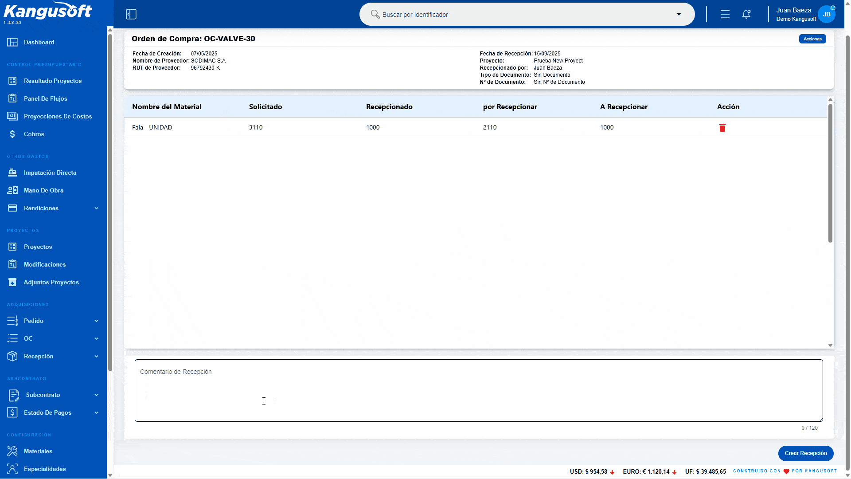The width and height of the screenshot is (851, 479).
Task: Click the Cobros dollar icon
Action: point(12,134)
